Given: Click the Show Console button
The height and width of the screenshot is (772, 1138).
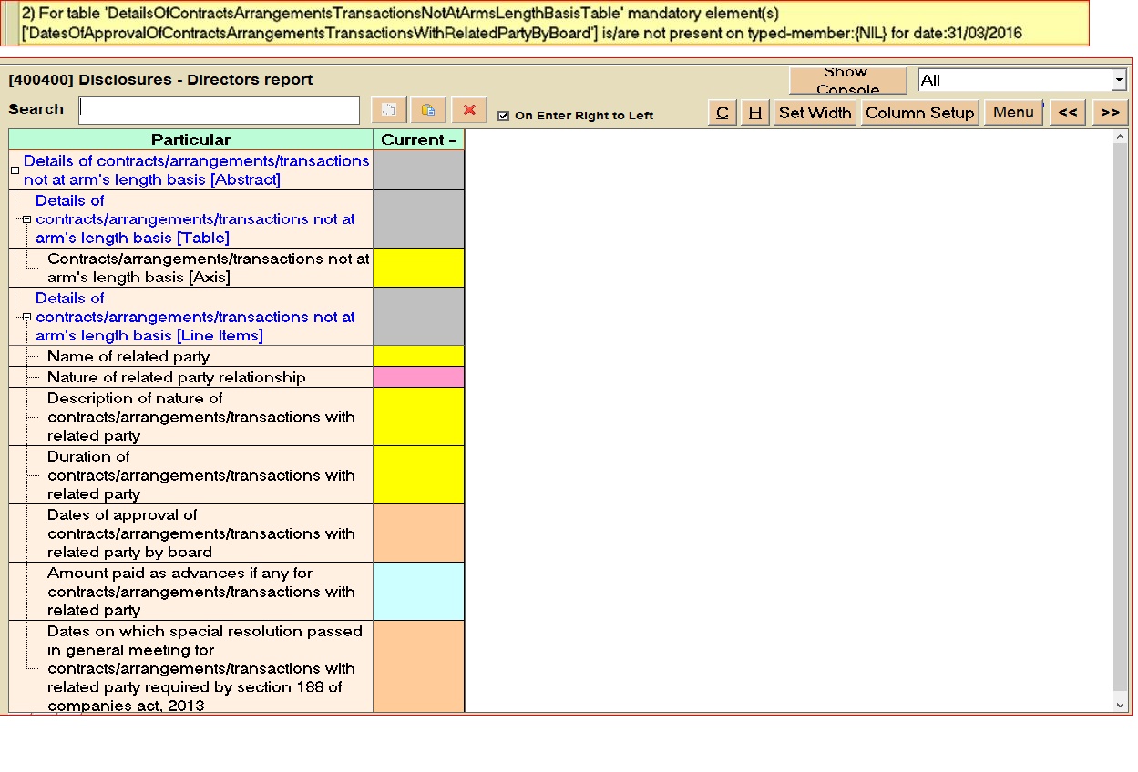Looking at the screenshot, I should tap(847, 80).
